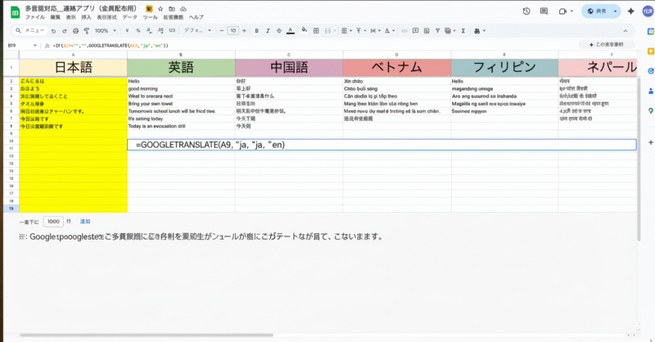Screen dimensions: 655x342
Task: Open the share button dropdown arrow
Action: (x=616, y=11)
